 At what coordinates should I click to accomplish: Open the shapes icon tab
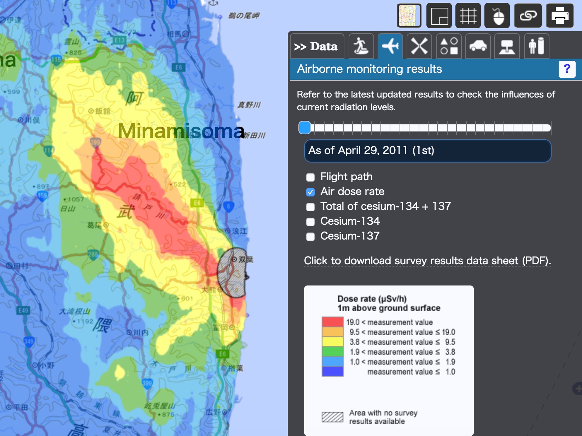click(449, 46)
